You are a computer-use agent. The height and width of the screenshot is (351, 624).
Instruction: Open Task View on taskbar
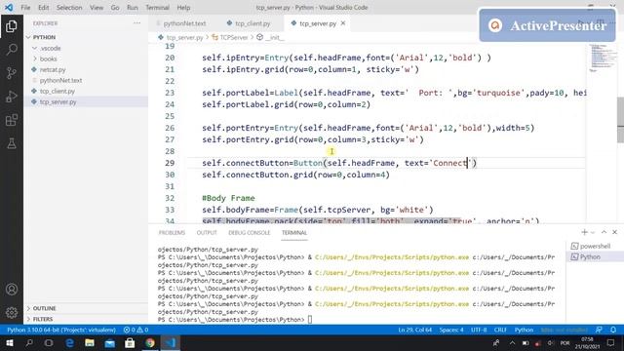pos(49,343)
